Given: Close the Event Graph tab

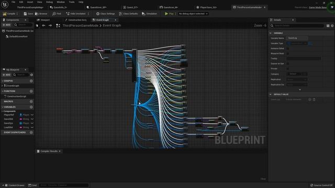Looking at the screenshot, I should 115,20.
